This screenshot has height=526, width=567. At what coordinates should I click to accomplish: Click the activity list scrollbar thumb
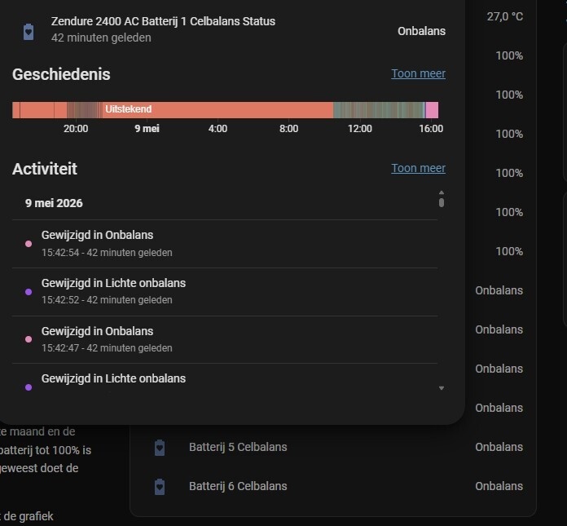coord(442,202)
